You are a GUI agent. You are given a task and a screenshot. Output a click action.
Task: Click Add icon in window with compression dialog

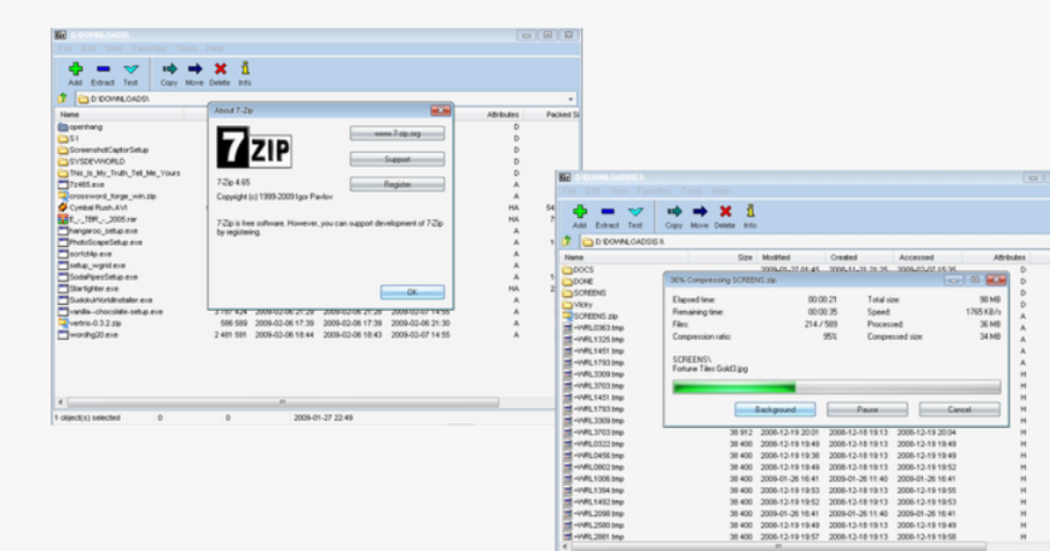[579, 212]
